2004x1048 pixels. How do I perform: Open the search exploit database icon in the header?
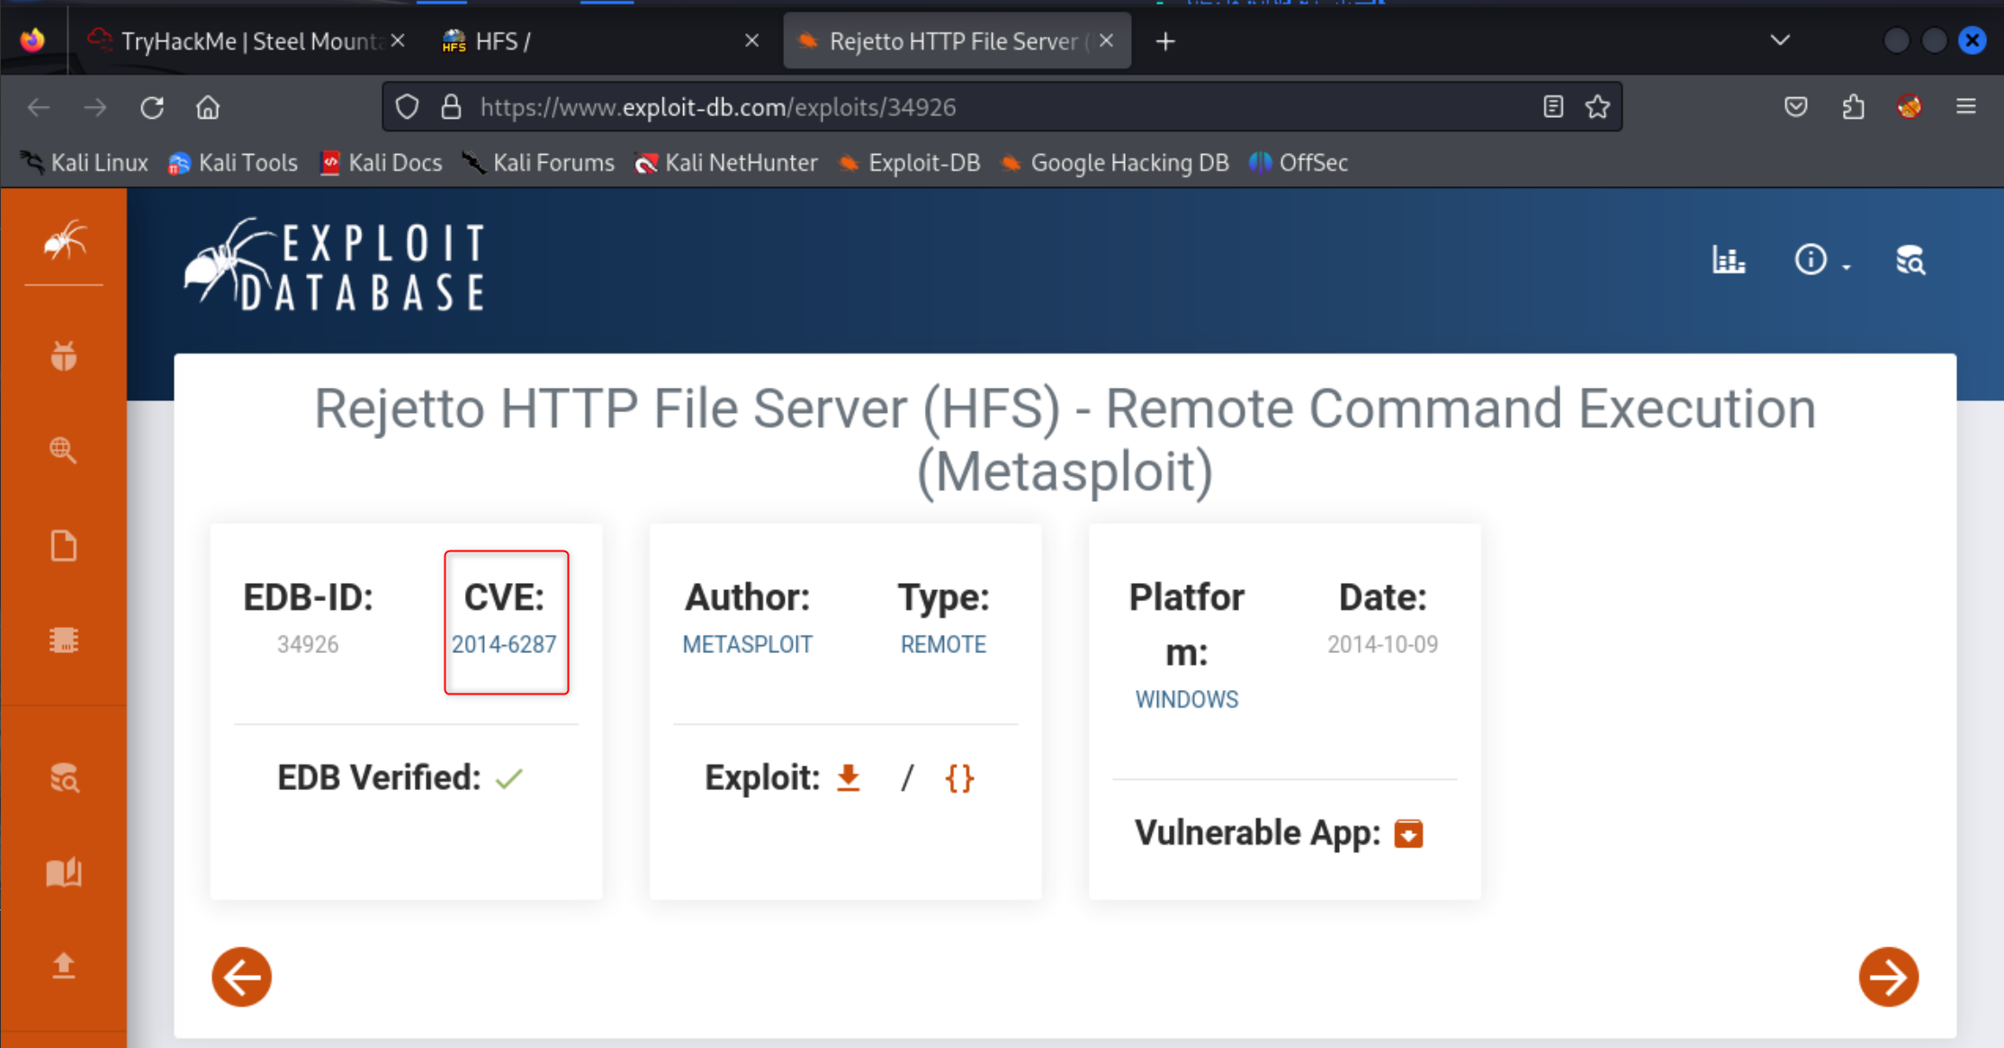1910,261
